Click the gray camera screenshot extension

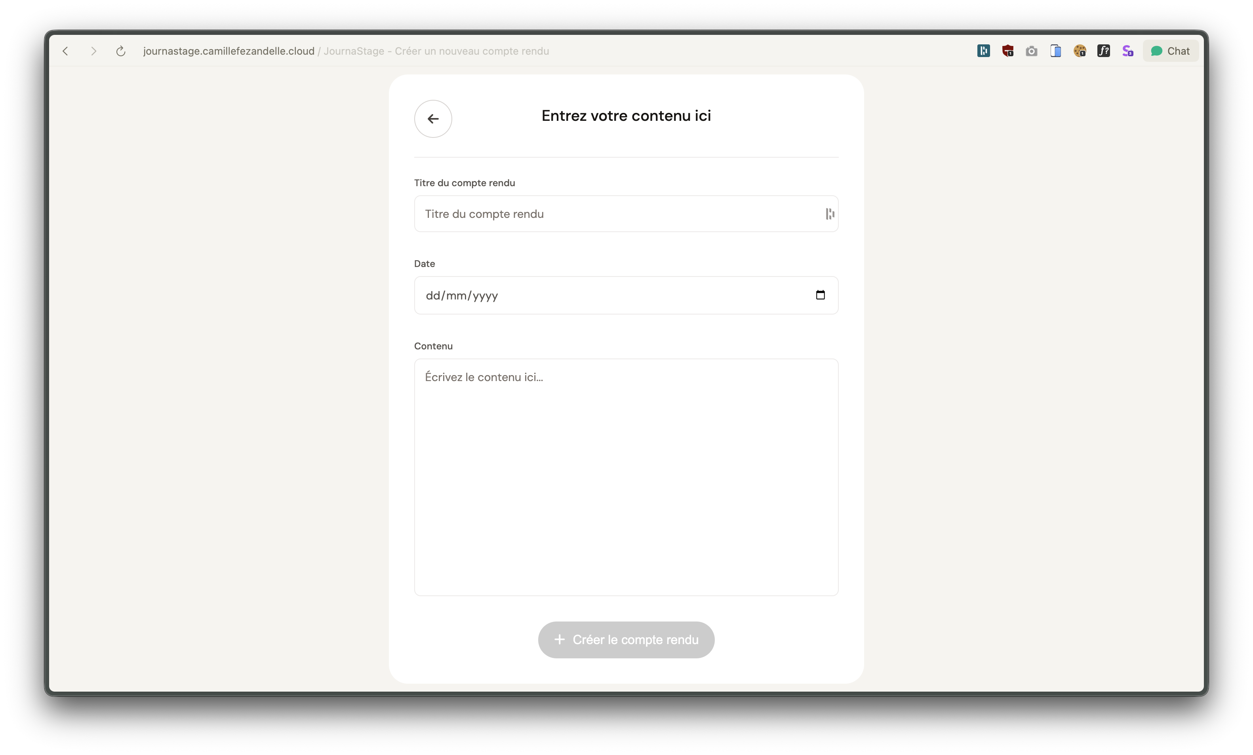1031,51
